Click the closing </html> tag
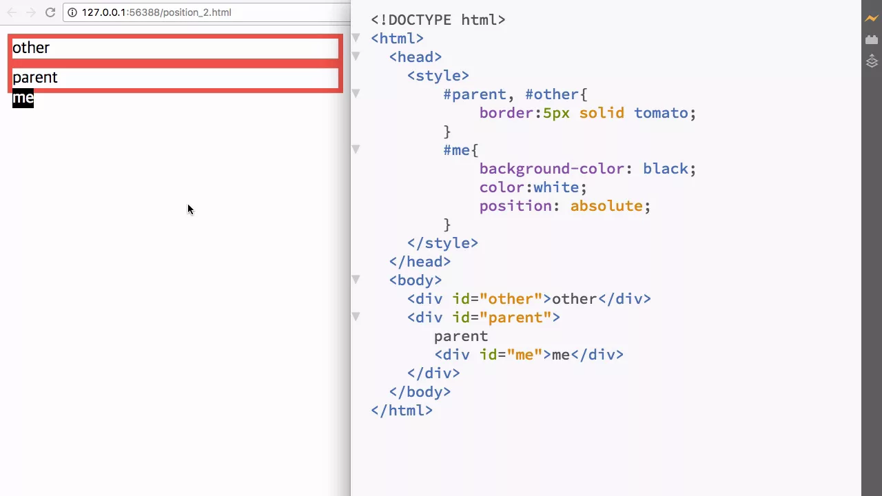This screenshot has width=882, height=496. tap(402, 411)
